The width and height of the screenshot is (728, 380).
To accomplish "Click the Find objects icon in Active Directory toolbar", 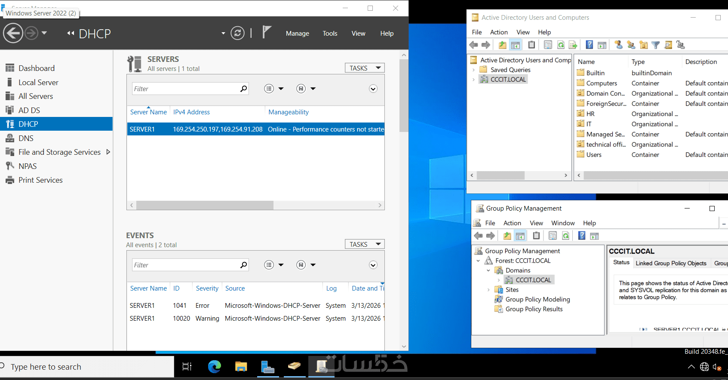I will click(x=668, y=45).
